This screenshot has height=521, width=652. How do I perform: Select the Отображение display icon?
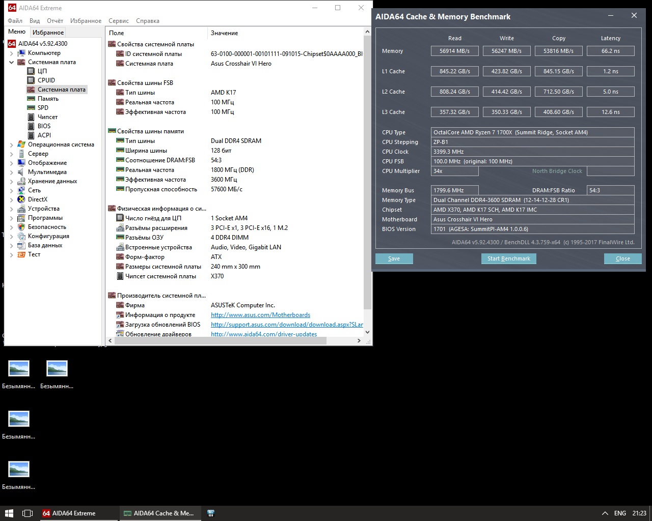point(21,163)
